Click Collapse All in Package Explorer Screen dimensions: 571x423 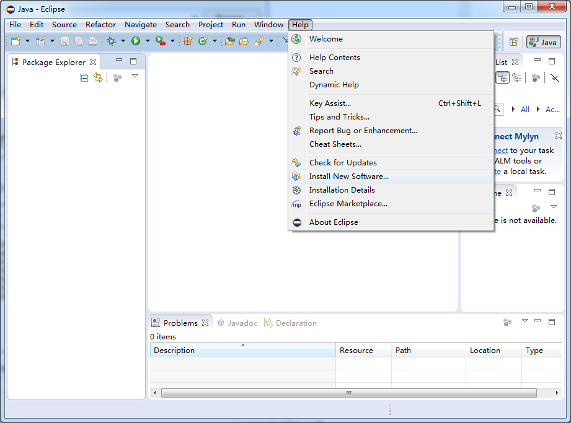(x=84, y=78)
